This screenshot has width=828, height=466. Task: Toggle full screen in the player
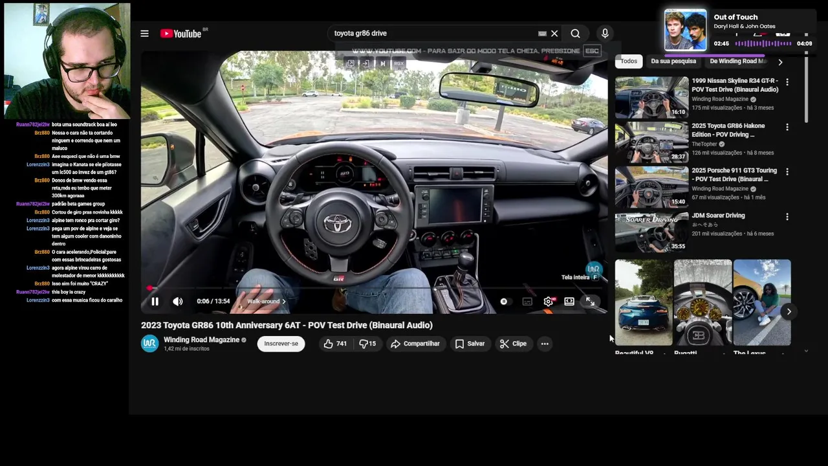point(590,302)
